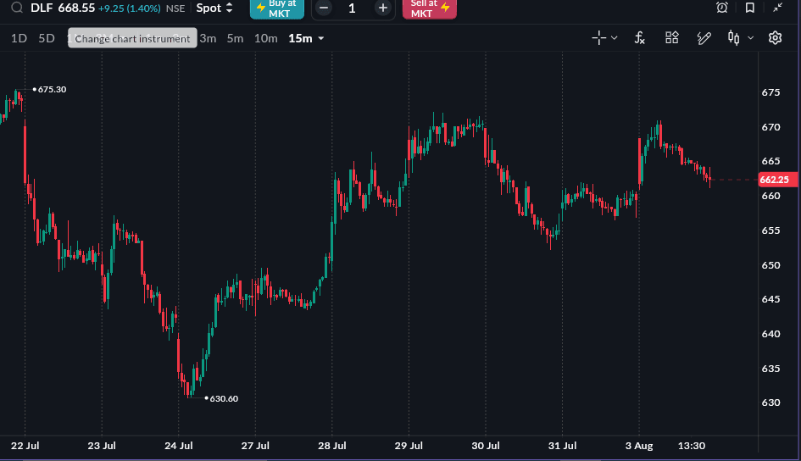Open the chart layout widgets icon
Viewport: 801px width, 461px height.
coord(672,38)
